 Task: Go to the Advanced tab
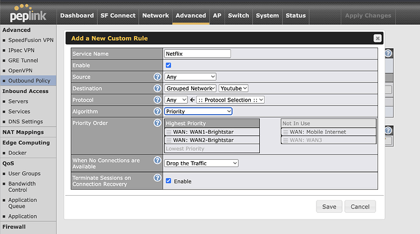point(191,16)
